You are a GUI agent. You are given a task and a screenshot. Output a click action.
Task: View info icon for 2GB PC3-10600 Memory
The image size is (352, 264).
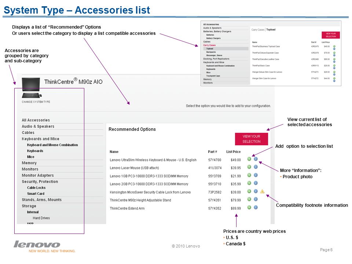(x=256, y=183)
